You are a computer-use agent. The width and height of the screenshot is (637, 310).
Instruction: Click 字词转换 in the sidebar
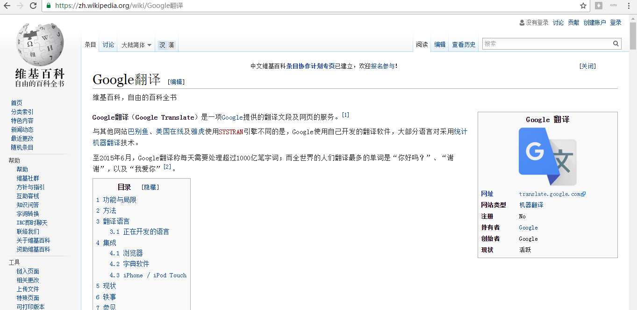[x=28, y=214]
